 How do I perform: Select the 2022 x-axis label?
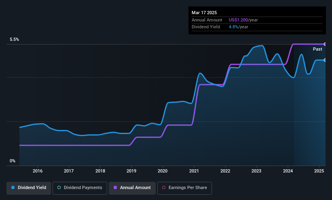pyautogui.click(x=225, y=171)
